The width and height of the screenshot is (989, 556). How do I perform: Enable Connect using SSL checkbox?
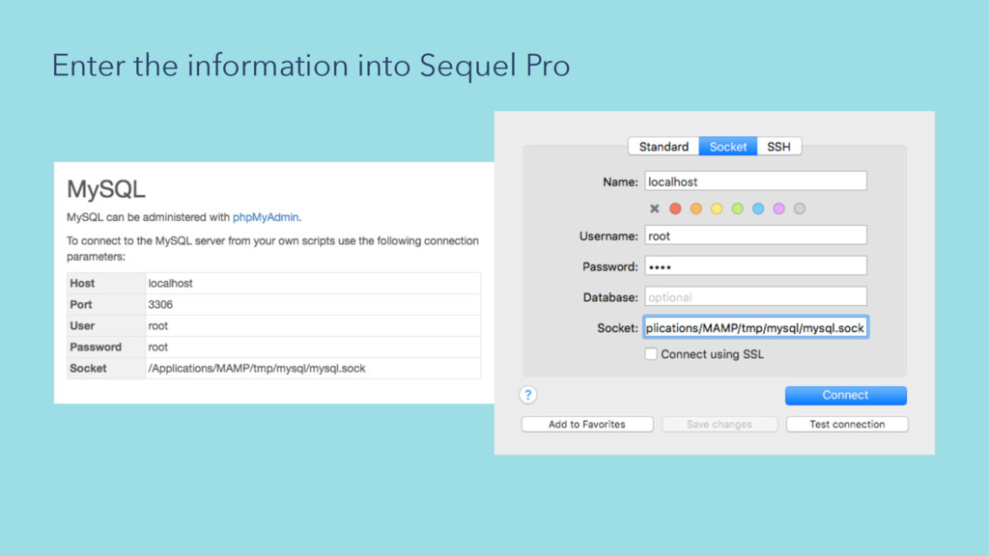pos(651,353)
